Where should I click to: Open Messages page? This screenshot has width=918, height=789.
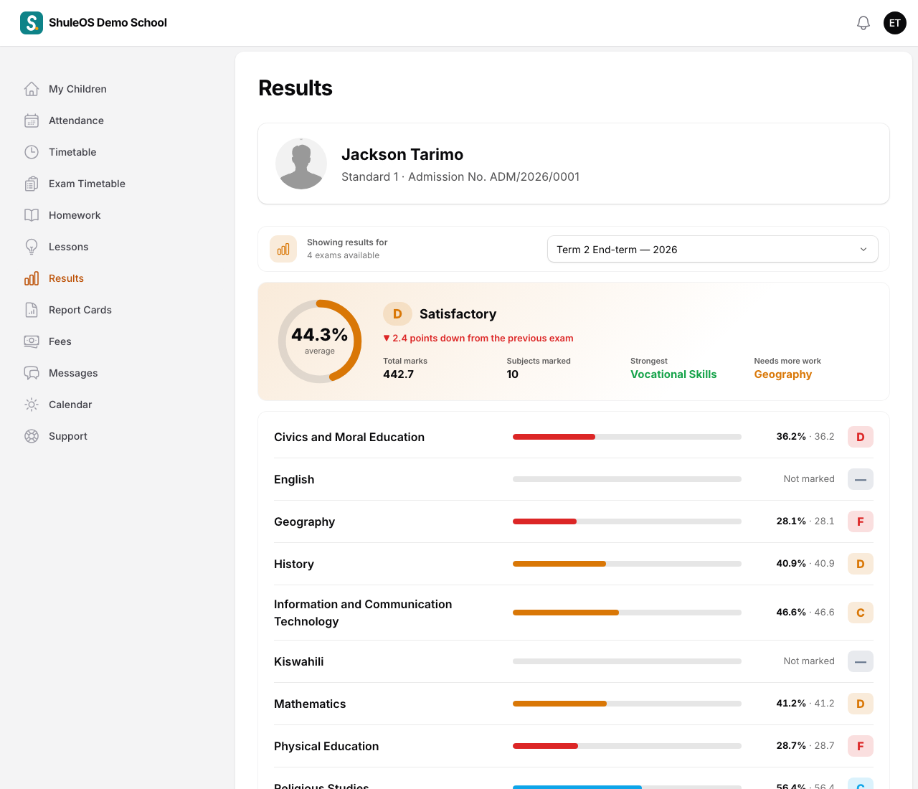(x=73, y=373)
